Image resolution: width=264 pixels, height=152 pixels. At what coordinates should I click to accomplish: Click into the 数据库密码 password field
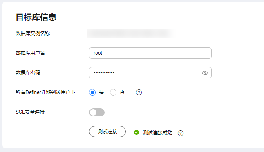pyautogui.click(x=150, y=73)
